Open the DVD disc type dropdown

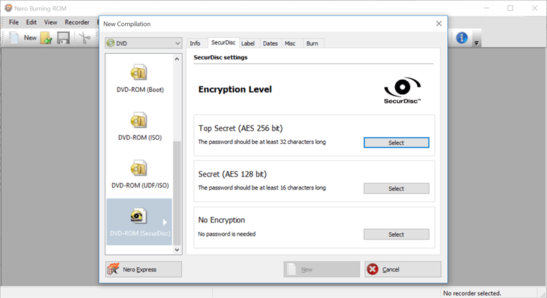point(143,43)
